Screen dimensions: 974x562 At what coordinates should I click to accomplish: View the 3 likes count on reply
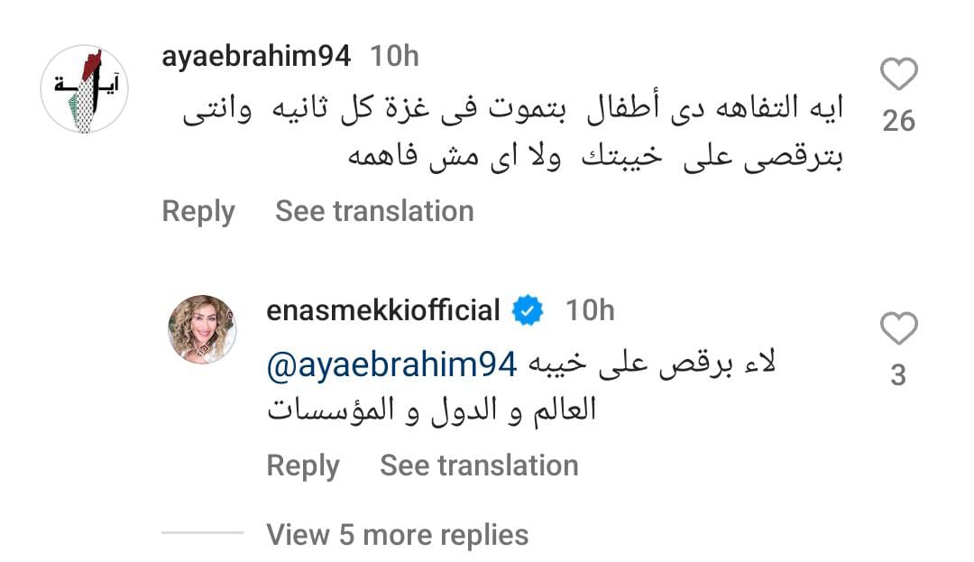click(898, 375)
